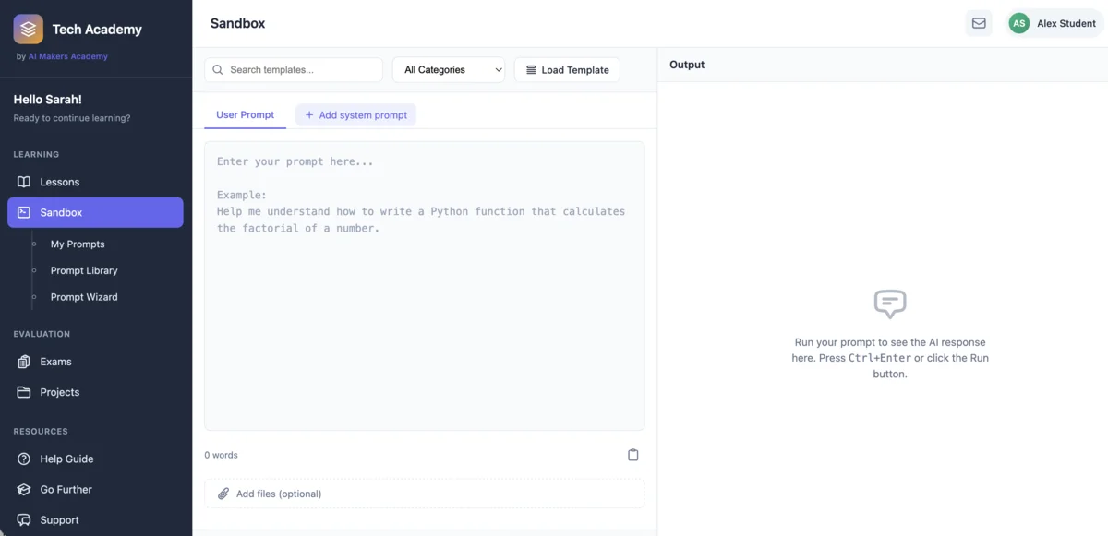Click the Help Guide question-mark icon
Screen dimensions: 1108x536
click(x=24, y=459)
